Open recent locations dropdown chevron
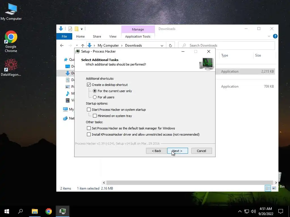The height and width of the screenshot is (217, 290). (x=77, y=45)
